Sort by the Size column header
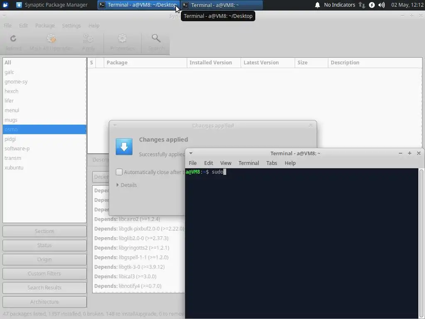The width and height of the screenshot is (425, 319). pos(311,63)
